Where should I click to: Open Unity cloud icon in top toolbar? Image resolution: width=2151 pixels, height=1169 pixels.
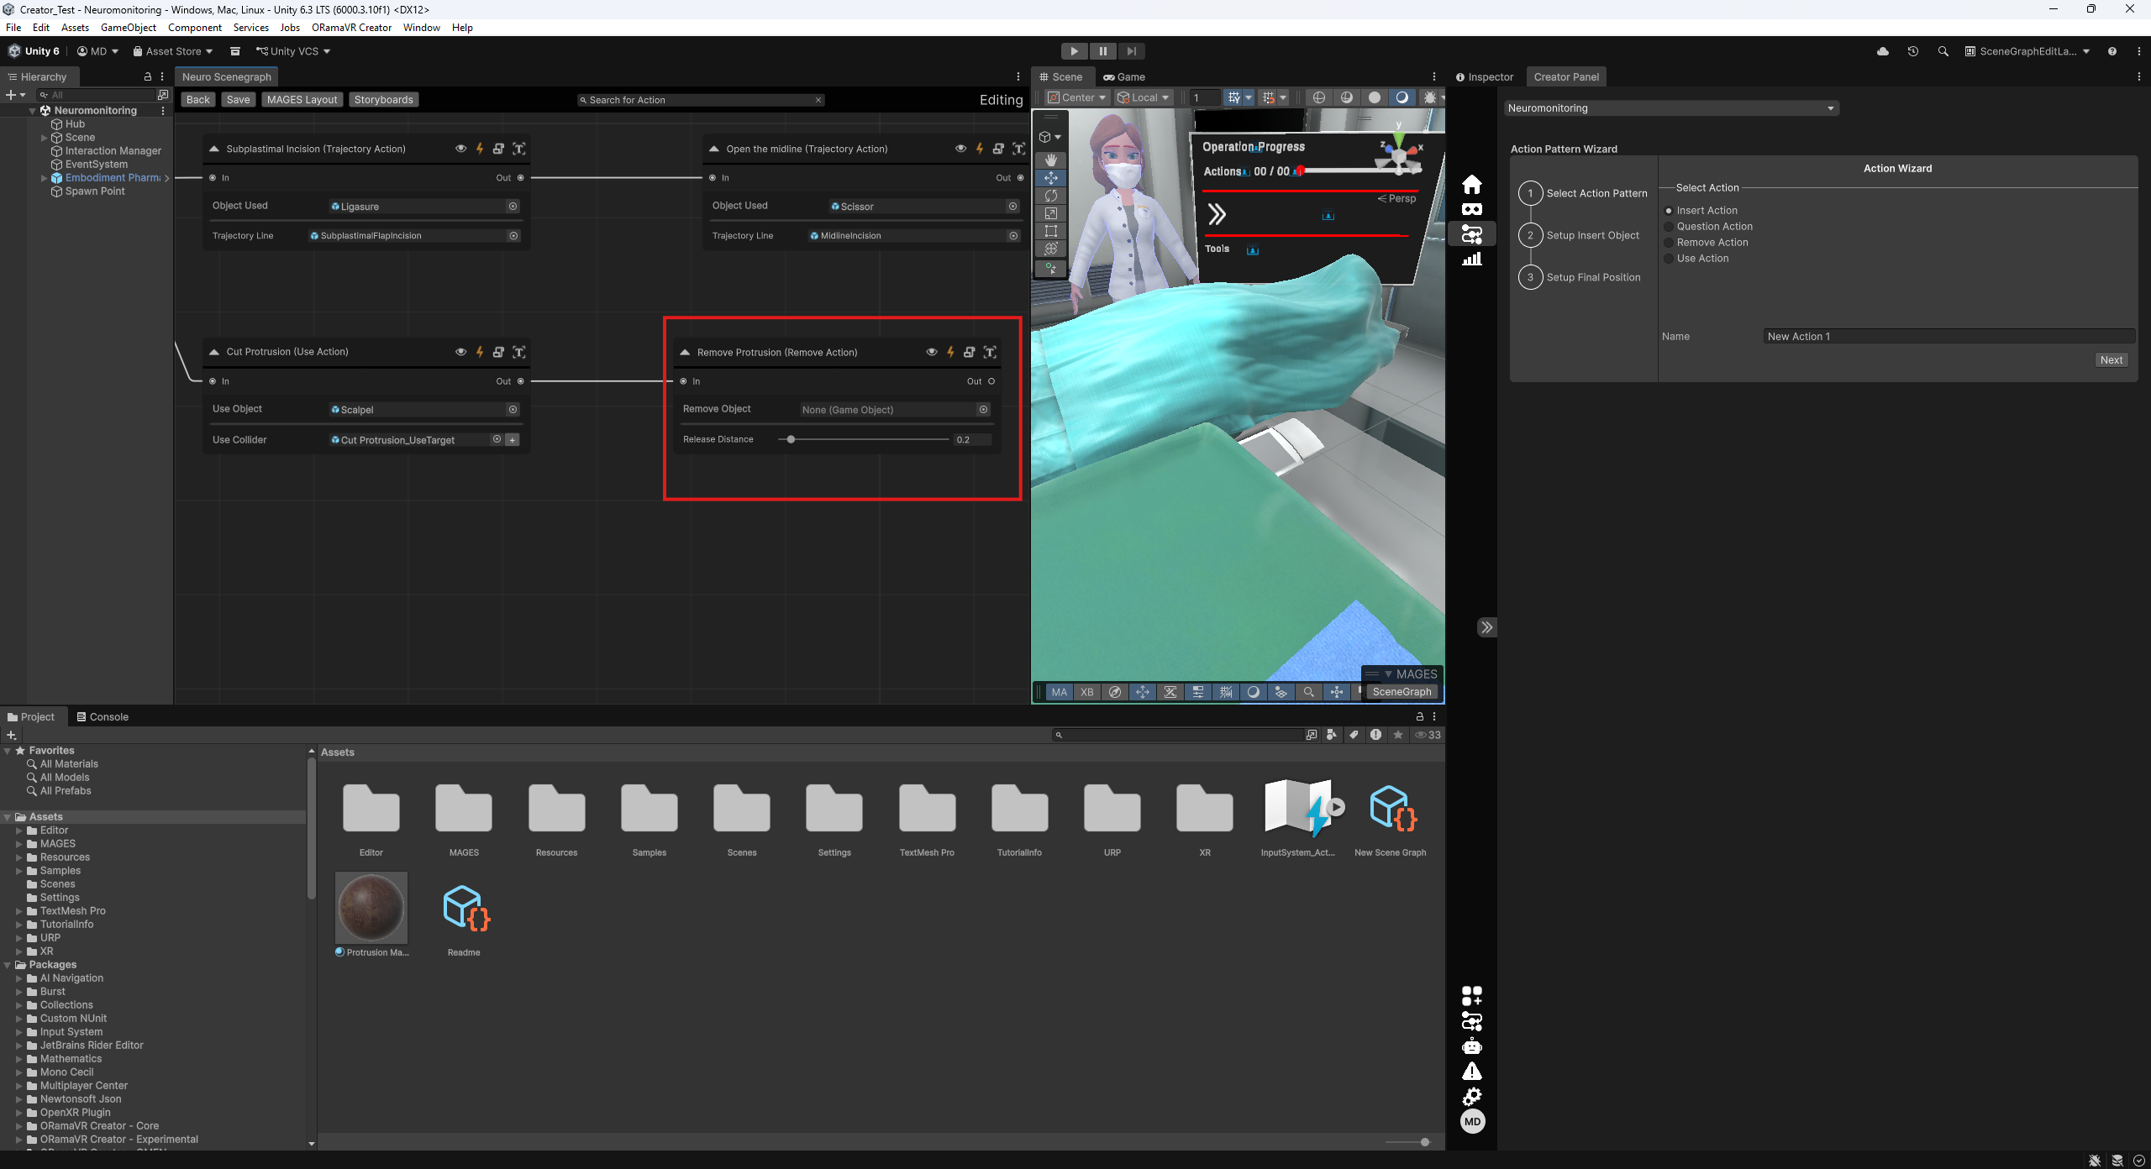(1883, 51)
